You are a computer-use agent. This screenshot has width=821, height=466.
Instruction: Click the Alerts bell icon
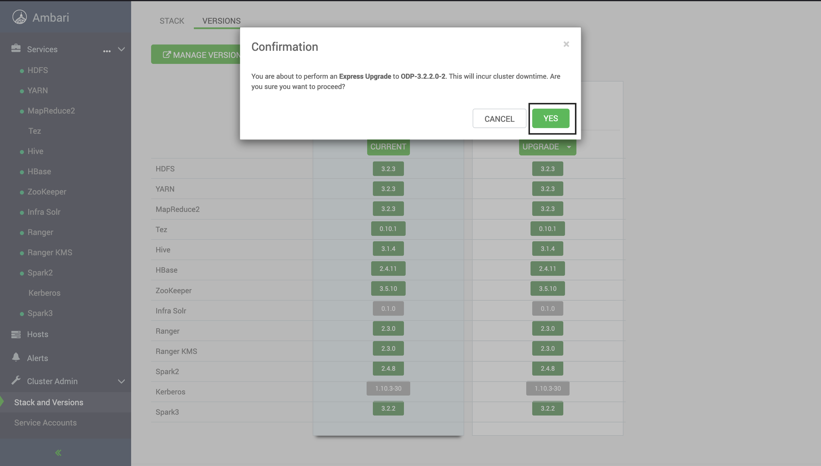point(16,357)
